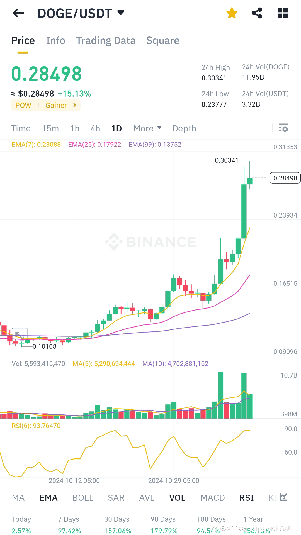The width and height of the screenshot is (301, 535).
Task: Click the back arrow to exit chart
Action: point(18,13)
